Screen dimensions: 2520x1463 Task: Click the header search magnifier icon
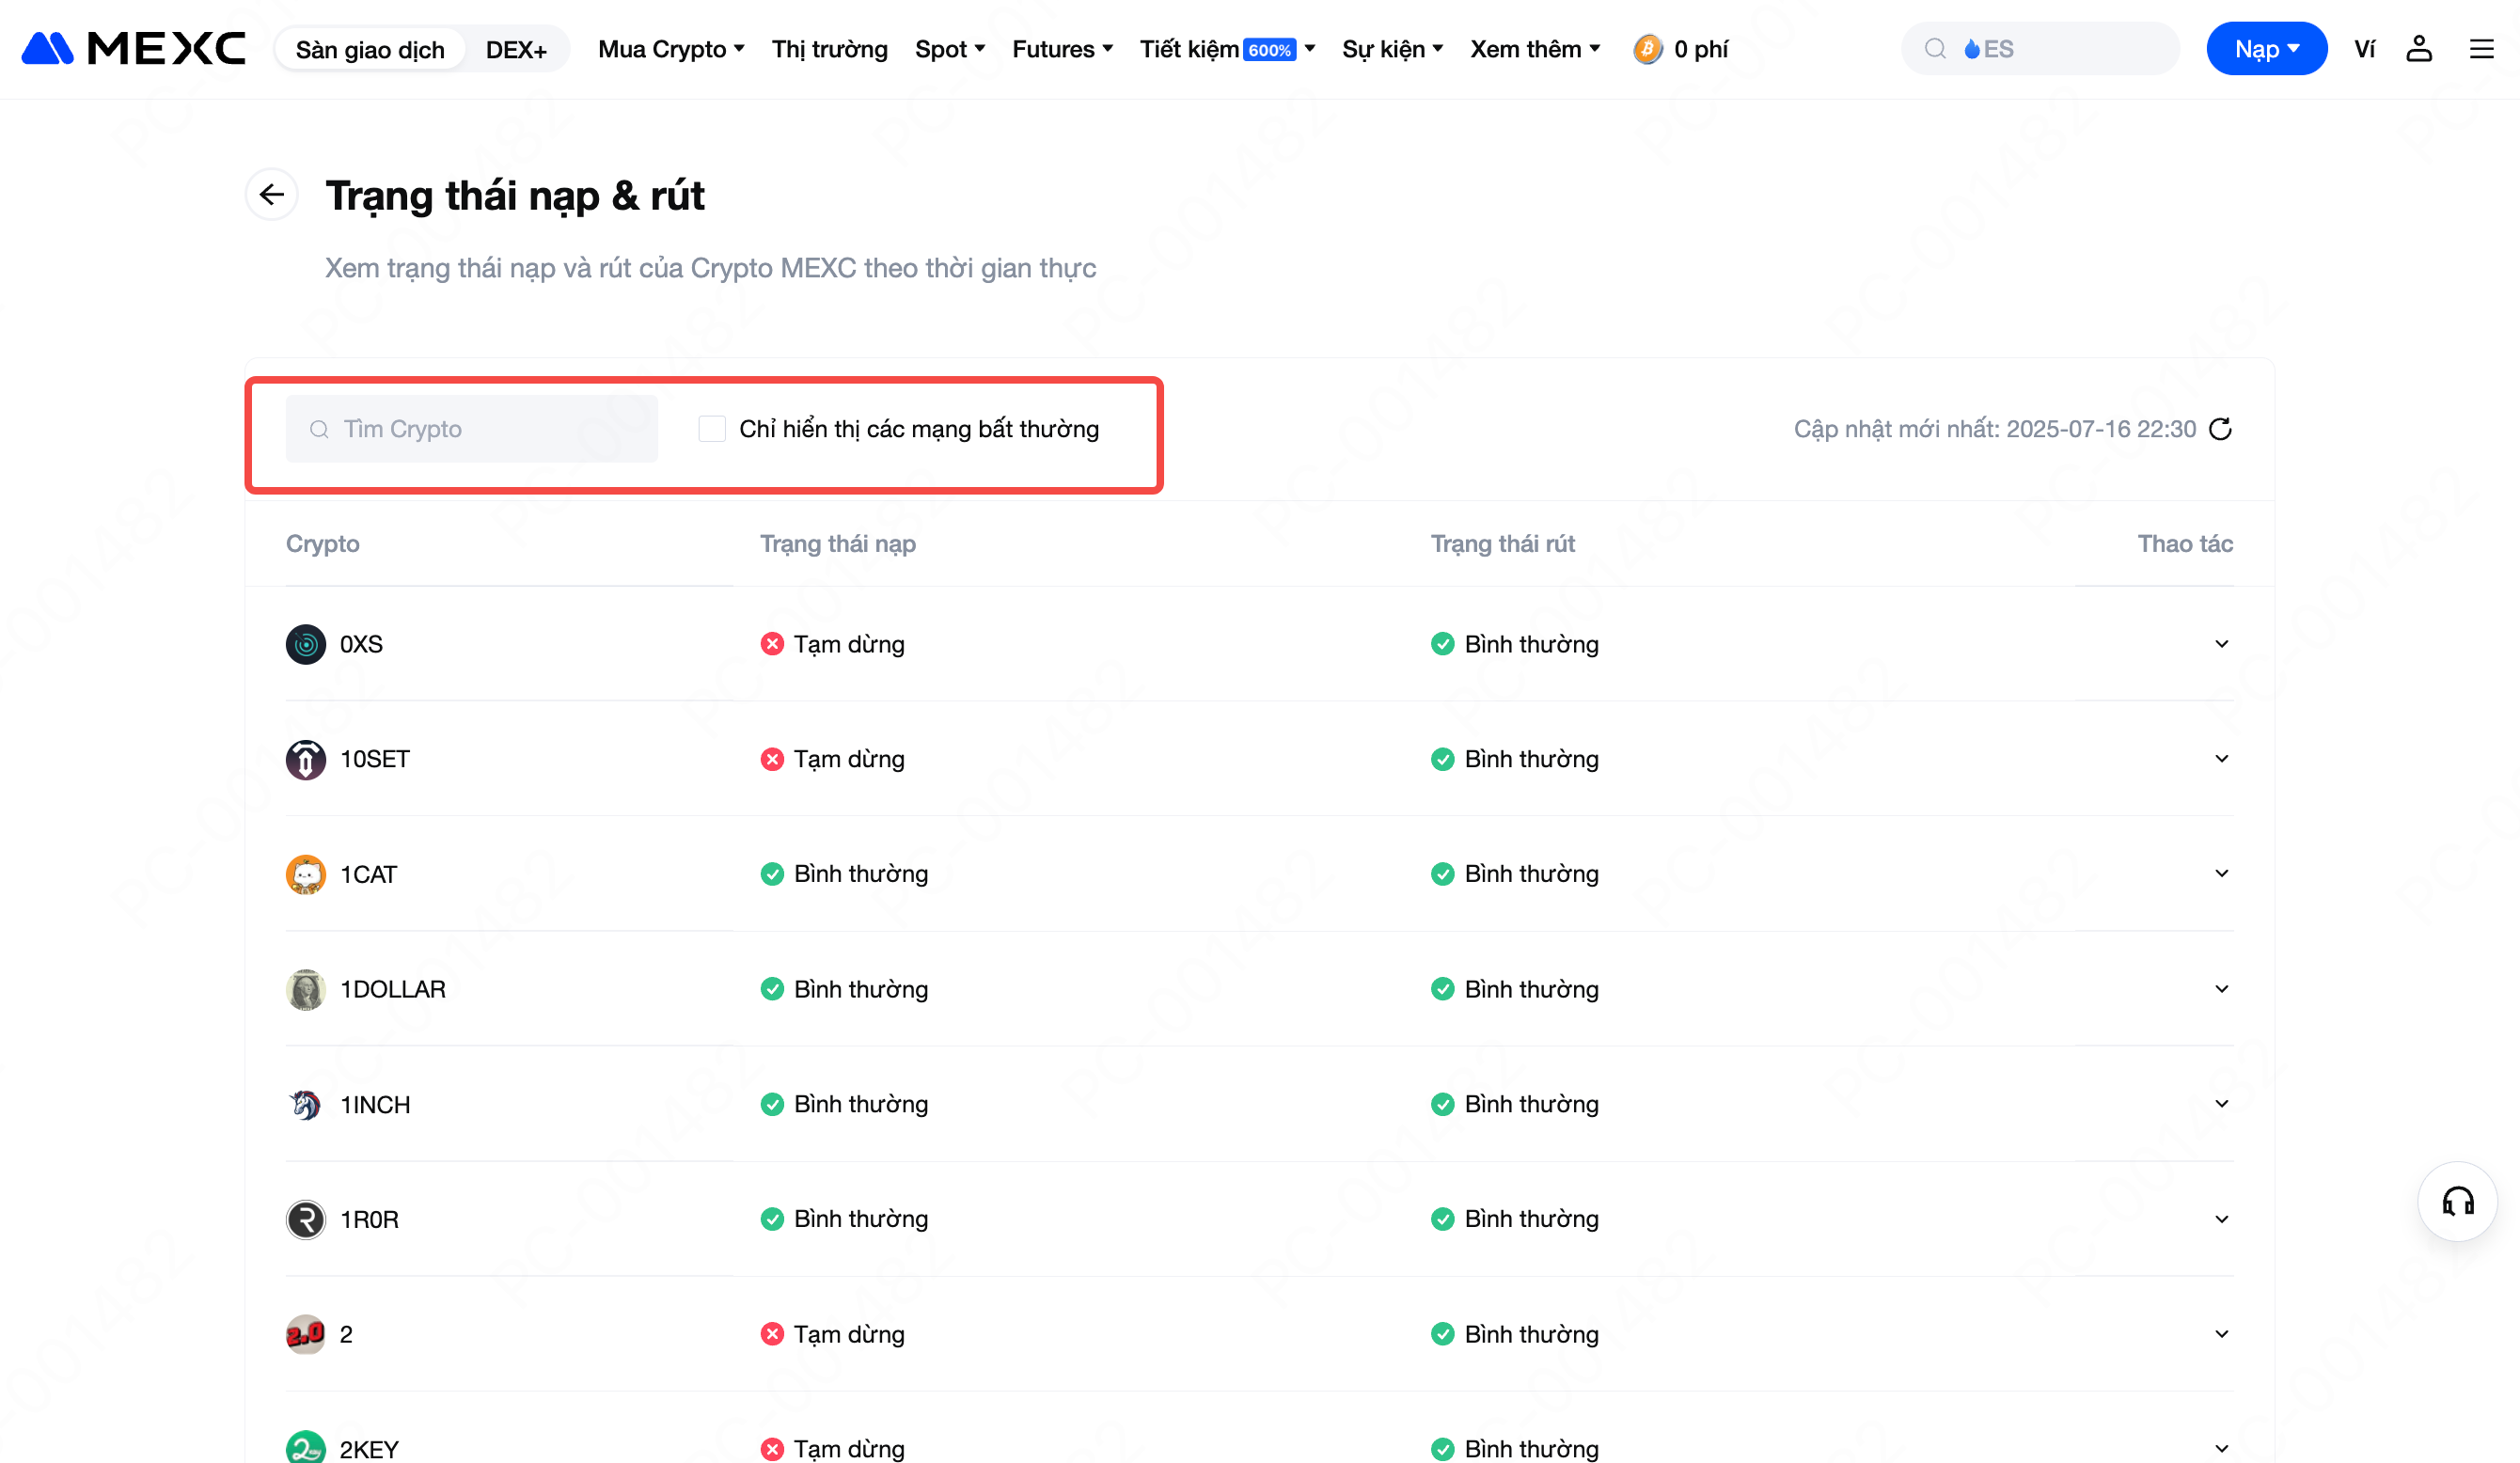click(1935, 48)
